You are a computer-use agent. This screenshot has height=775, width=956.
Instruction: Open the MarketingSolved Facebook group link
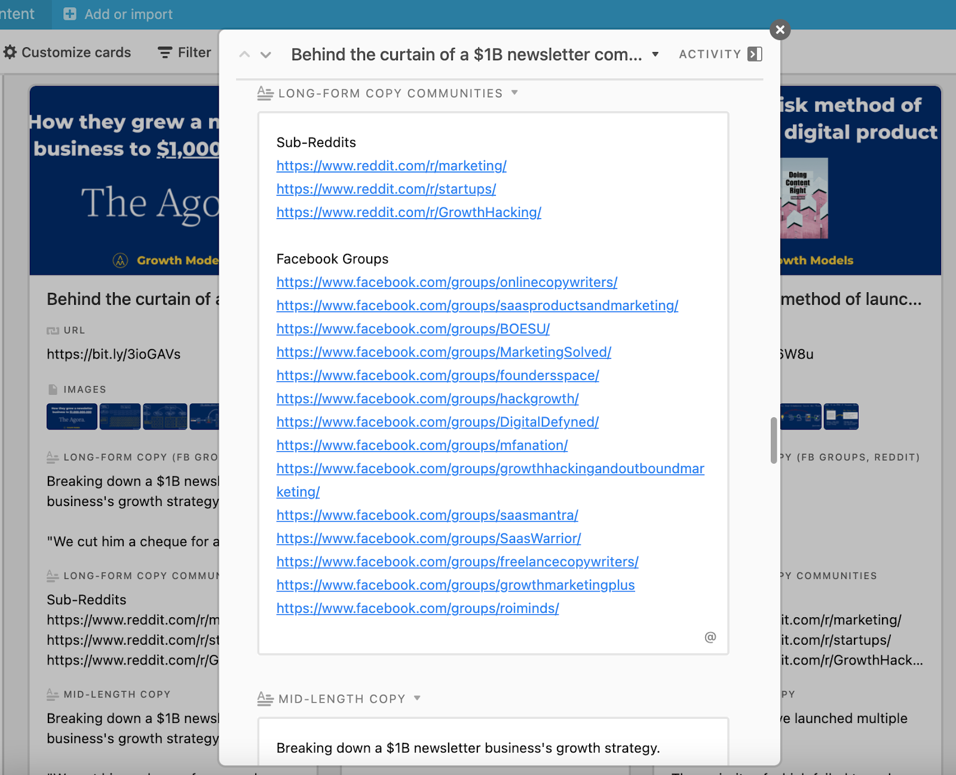coord(444,352)
